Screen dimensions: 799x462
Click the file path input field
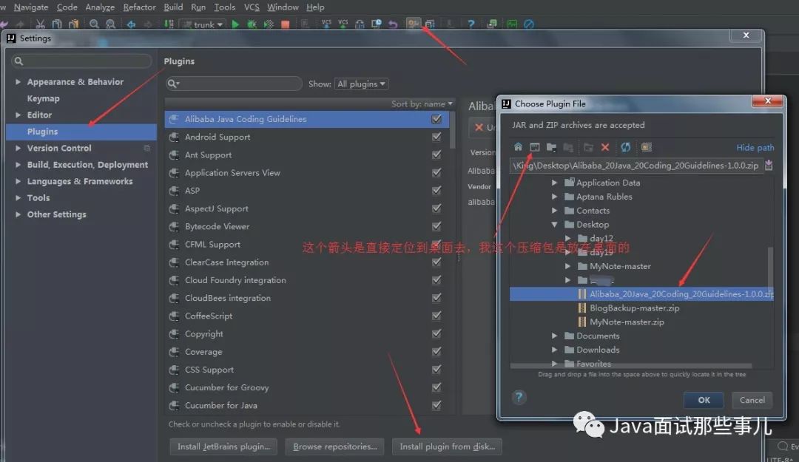click(x=636, y=165)
